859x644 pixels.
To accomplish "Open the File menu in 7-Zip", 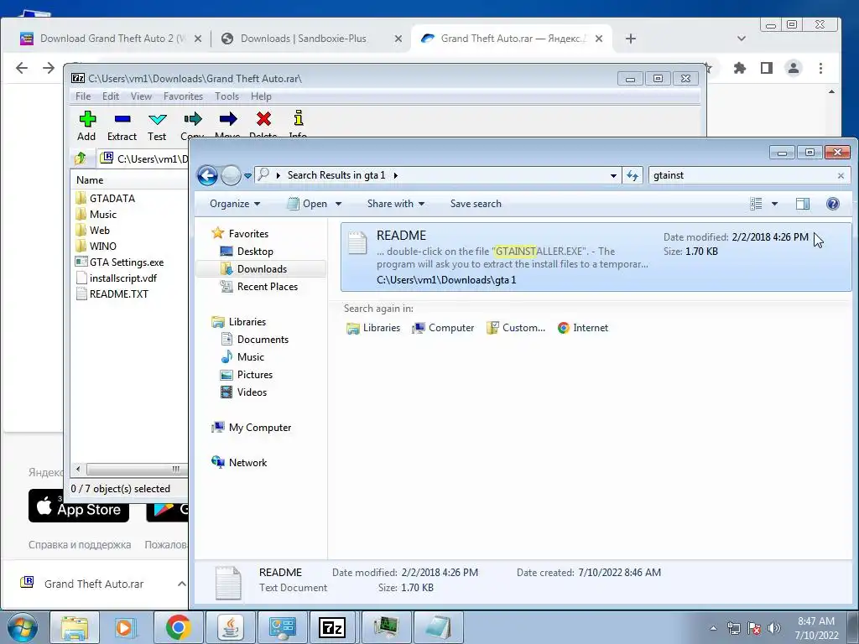I will (x=83, y=96).
